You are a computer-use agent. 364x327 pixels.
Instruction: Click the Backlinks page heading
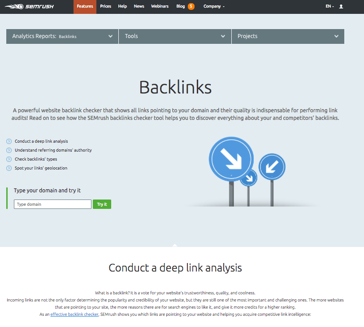pyautogui.click(x=175, y=87)
